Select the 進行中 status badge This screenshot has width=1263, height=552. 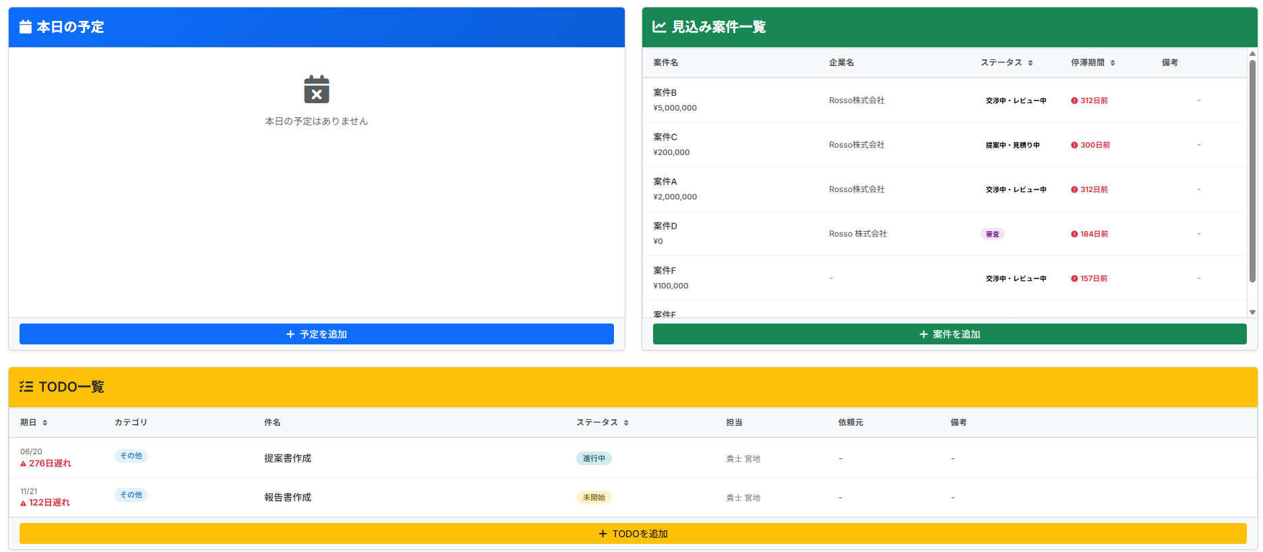(x=594, y=458)
